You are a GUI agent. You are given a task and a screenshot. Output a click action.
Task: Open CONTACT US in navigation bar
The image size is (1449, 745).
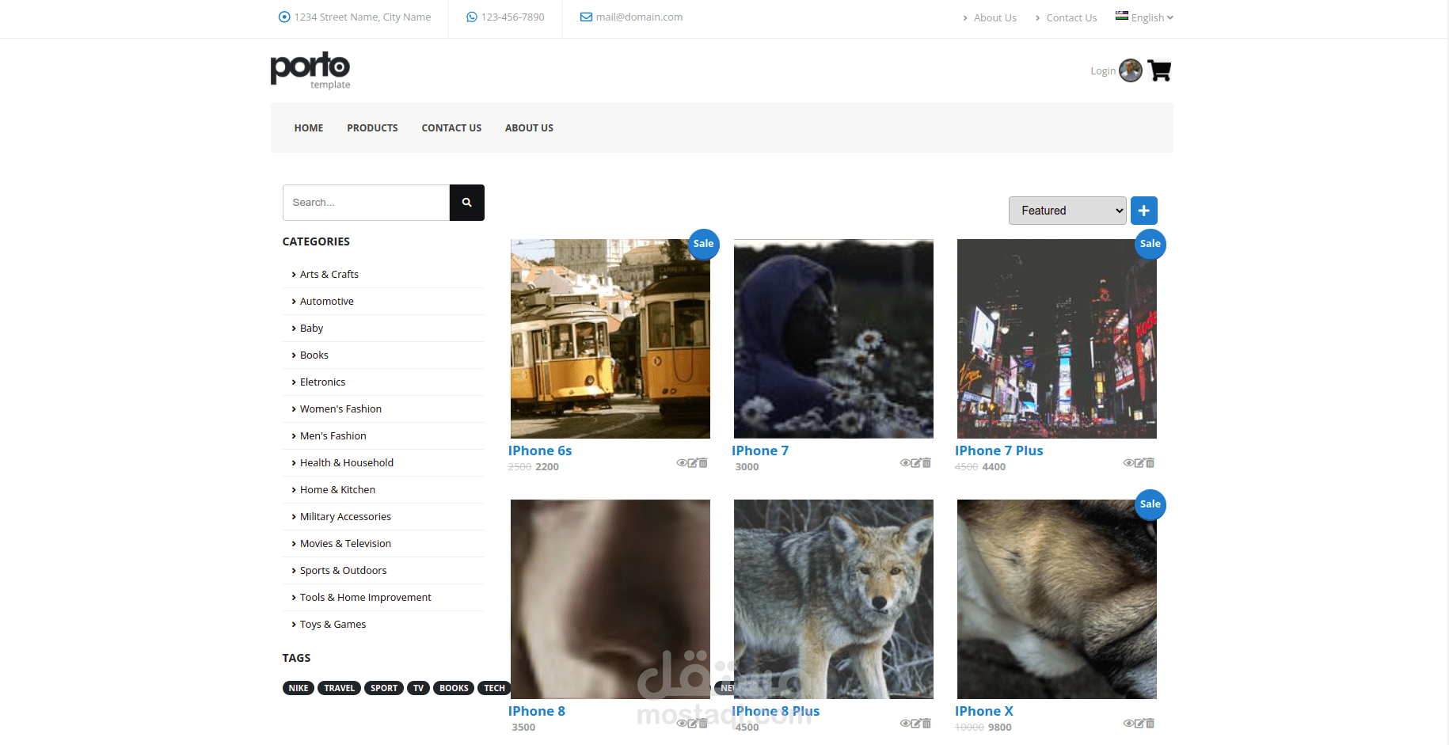click(x=451, y=128)
